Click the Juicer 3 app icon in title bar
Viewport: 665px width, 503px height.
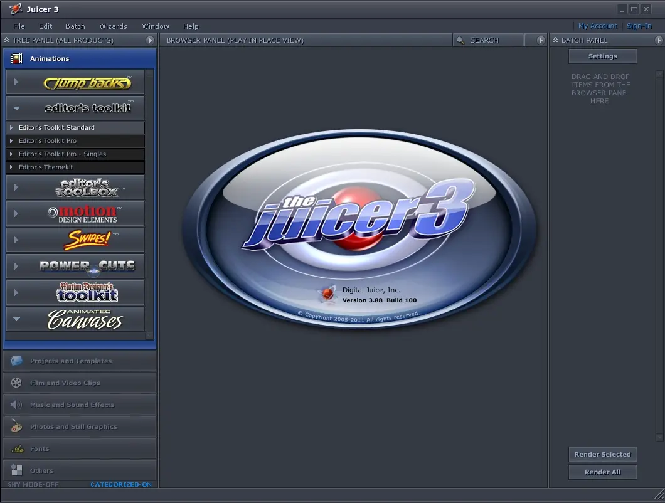click(x=15, y=9)
